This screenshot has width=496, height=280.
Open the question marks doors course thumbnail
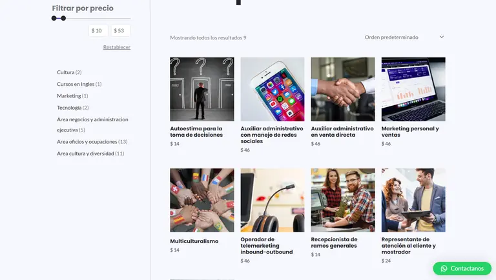click(x=201, y=89)
